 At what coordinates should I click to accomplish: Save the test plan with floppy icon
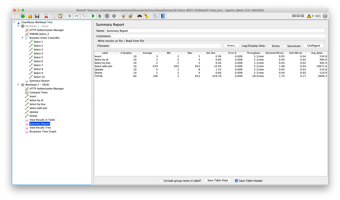[x=37, y=16]
